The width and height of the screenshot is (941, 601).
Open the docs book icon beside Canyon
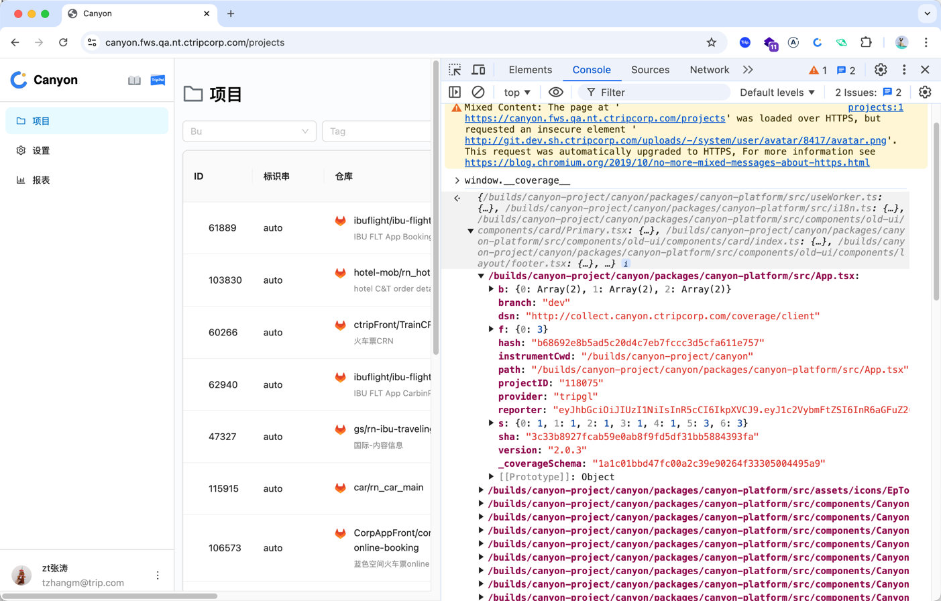tap(134, 80)
